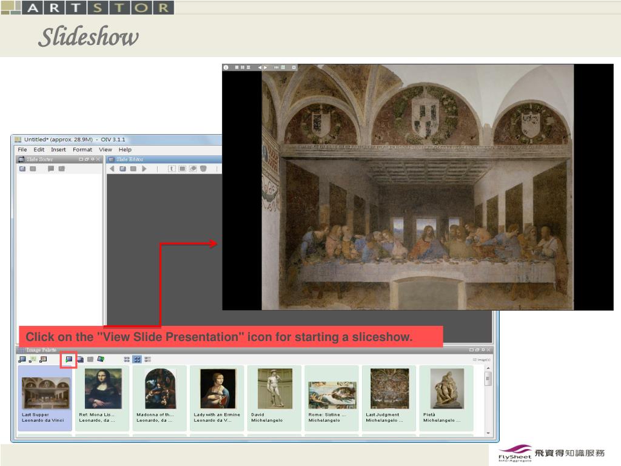Click the filmstrip icon in slideshow toolbar
Viewport: 621px width, 466px height.
click(x=277, y=67)
